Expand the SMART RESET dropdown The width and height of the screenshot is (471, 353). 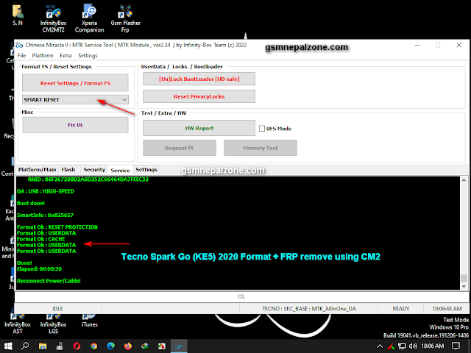124,100
